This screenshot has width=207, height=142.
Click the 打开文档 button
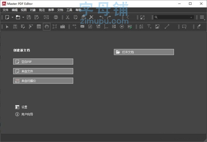(x=144, y=52)
